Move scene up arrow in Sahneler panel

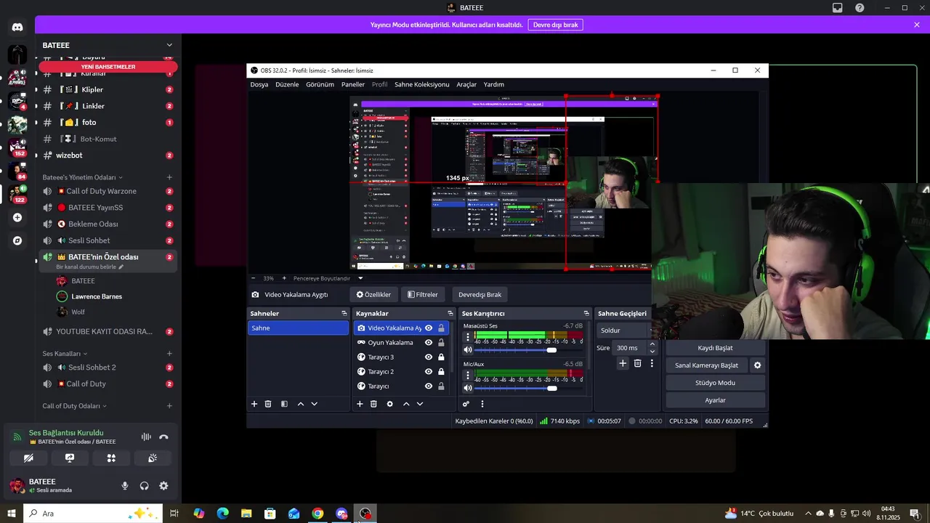click(301, 404)
